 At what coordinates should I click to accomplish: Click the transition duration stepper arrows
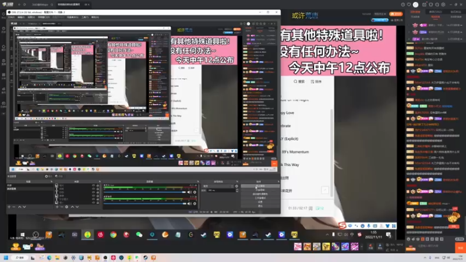pos(237,190)
